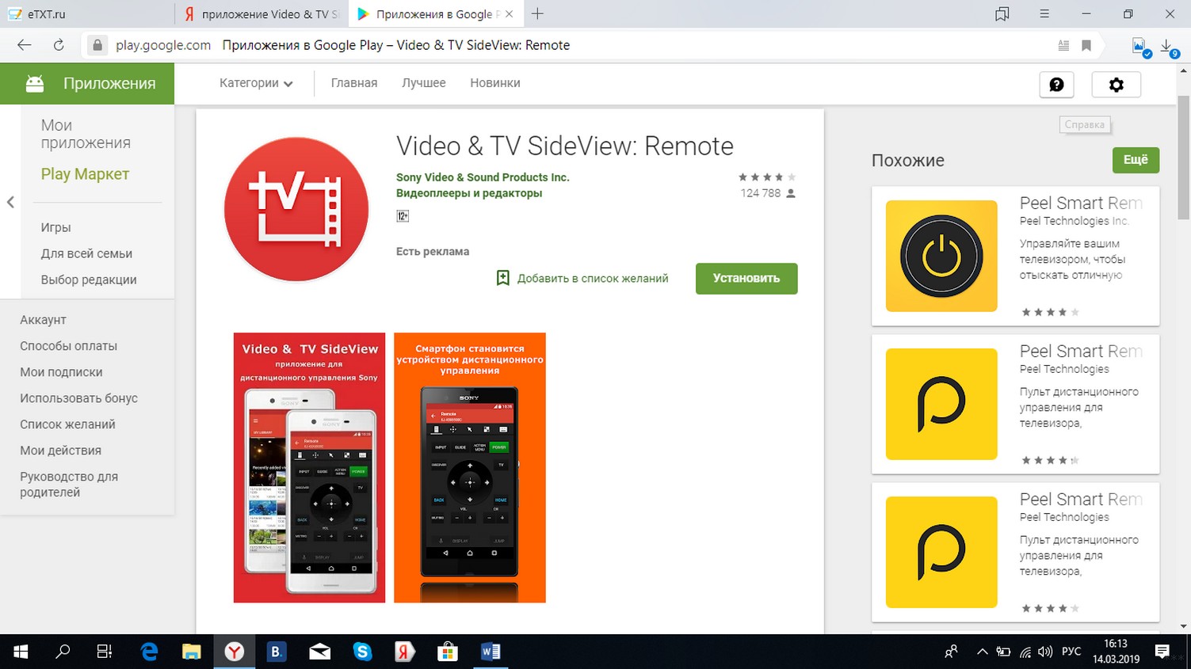
Task: Open the red Video & TV SideView screenshot
Action: (309, 467)
